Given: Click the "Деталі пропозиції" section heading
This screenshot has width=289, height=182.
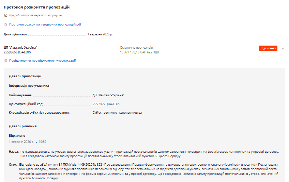Looking at the screenshot, I should (25, 76).
